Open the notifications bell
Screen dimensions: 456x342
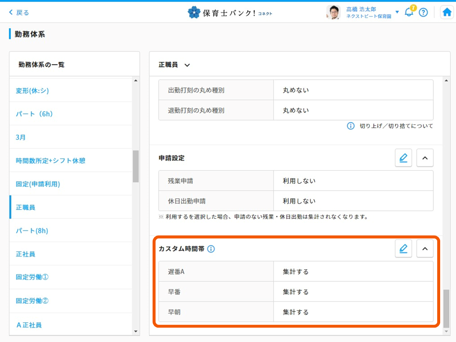409,12
